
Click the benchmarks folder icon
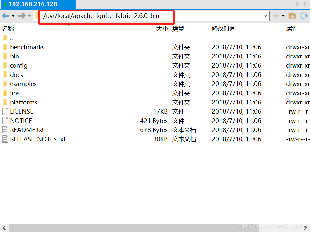5,47
